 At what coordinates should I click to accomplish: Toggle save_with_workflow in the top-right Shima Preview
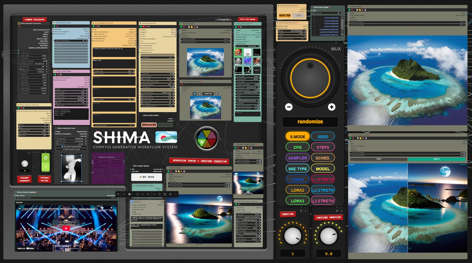(407, 22)
